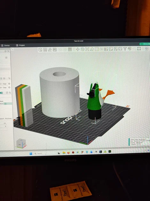150x201 pixels.
Task: Select the Lay on face tool
Action: click(x=92, y=49)
